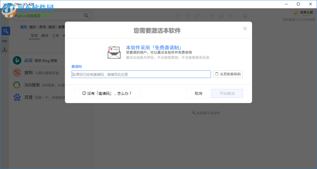317x169 pixels.
Task: Switch to the 消费 category tab
Action: pos(61,27)
